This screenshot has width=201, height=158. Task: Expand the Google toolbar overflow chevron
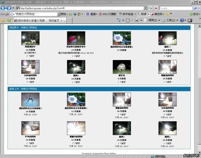pos(171,14)
